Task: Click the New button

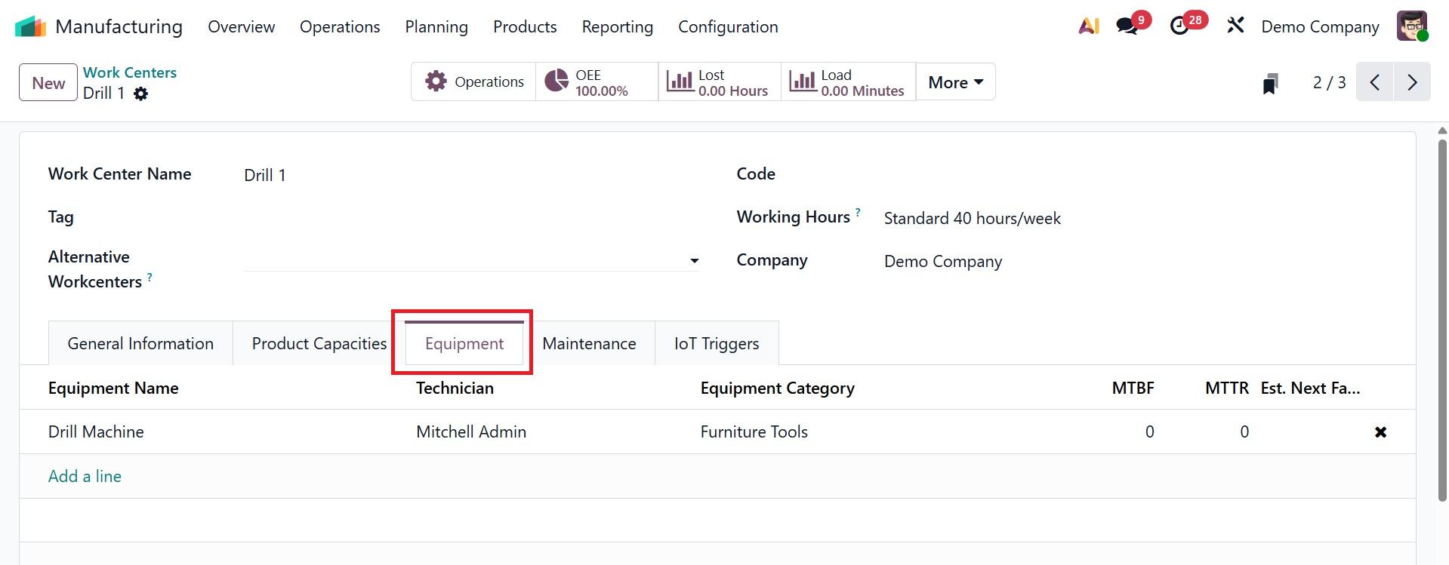Action: pos(48,83)
